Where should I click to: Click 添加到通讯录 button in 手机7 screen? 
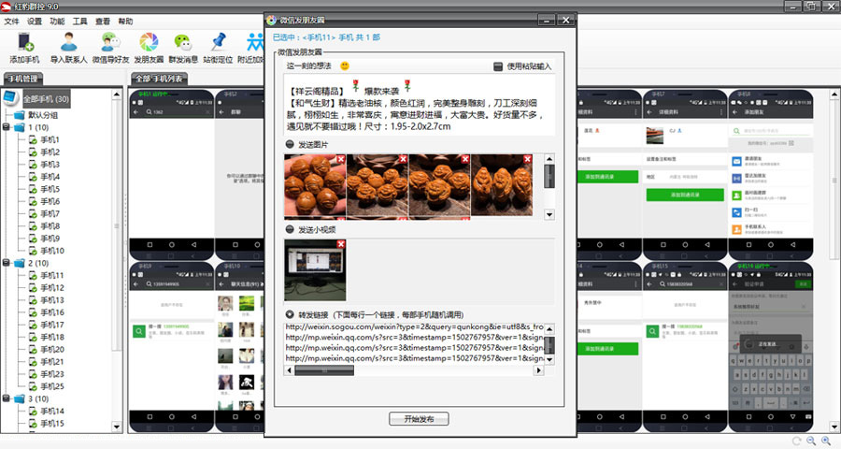685,195
